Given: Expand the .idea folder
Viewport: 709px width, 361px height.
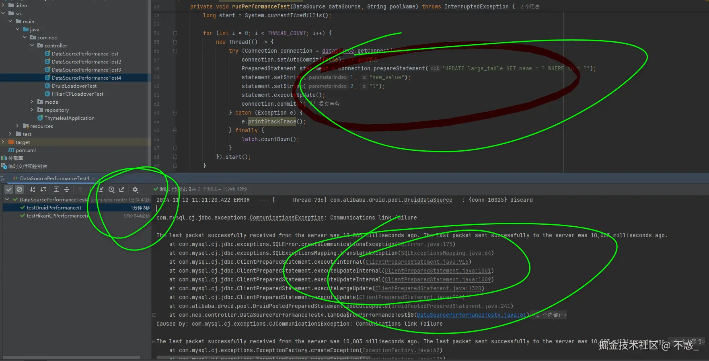Looking at the screenshot, I should tap(3, 5).
